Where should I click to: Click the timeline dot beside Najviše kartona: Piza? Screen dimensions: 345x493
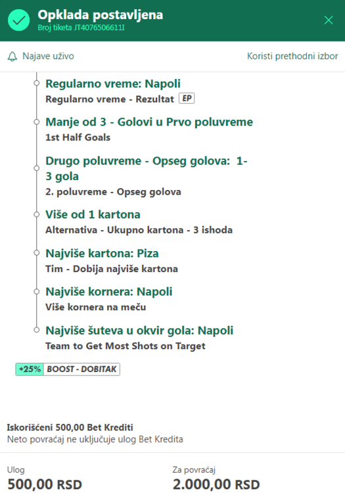coord(37,253)
